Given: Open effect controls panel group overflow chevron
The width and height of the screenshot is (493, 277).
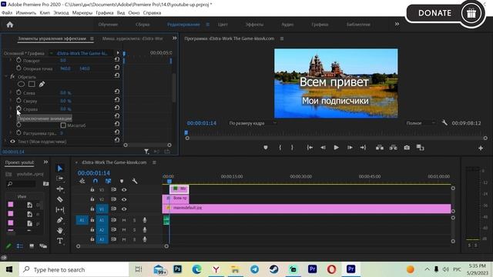Looking at the screenshot, I should 174,38.
